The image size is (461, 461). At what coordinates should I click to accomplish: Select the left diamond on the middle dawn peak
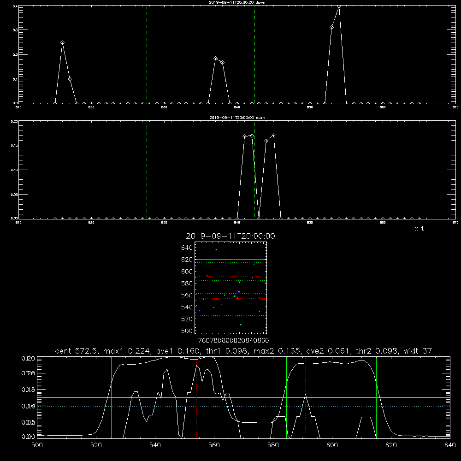pyautogui.click(x=215, y=59)
